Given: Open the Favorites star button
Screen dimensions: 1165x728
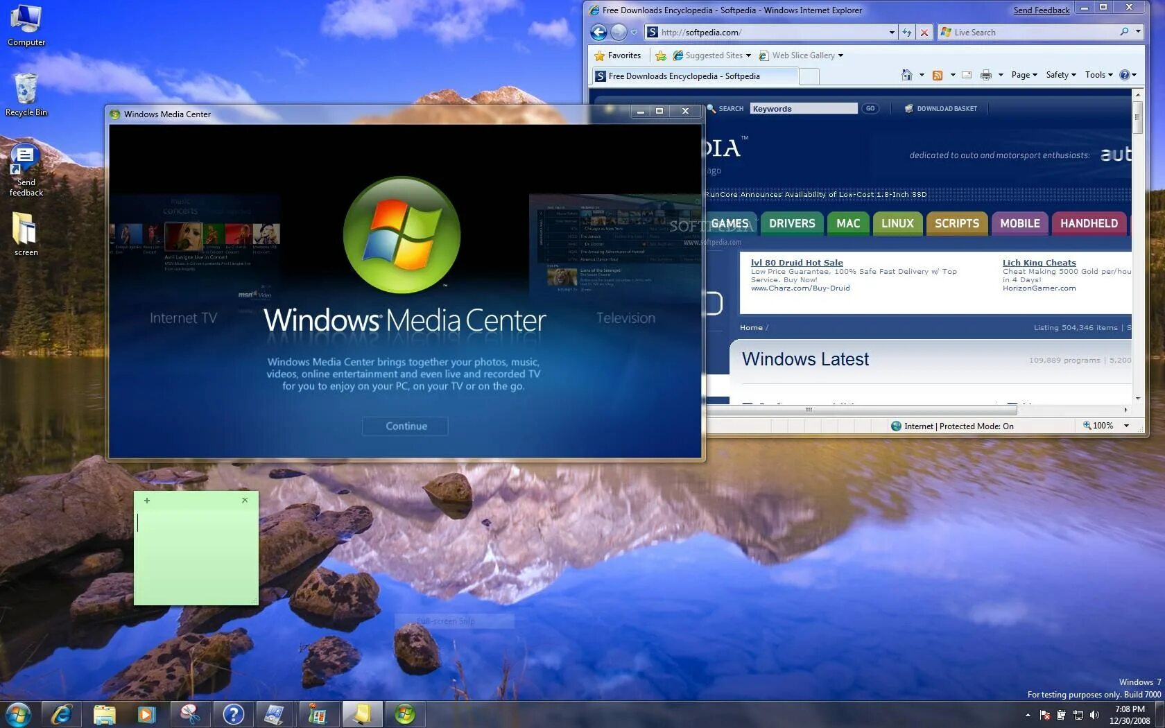Looking at the screenshot, I should click(x=618, y=55).
